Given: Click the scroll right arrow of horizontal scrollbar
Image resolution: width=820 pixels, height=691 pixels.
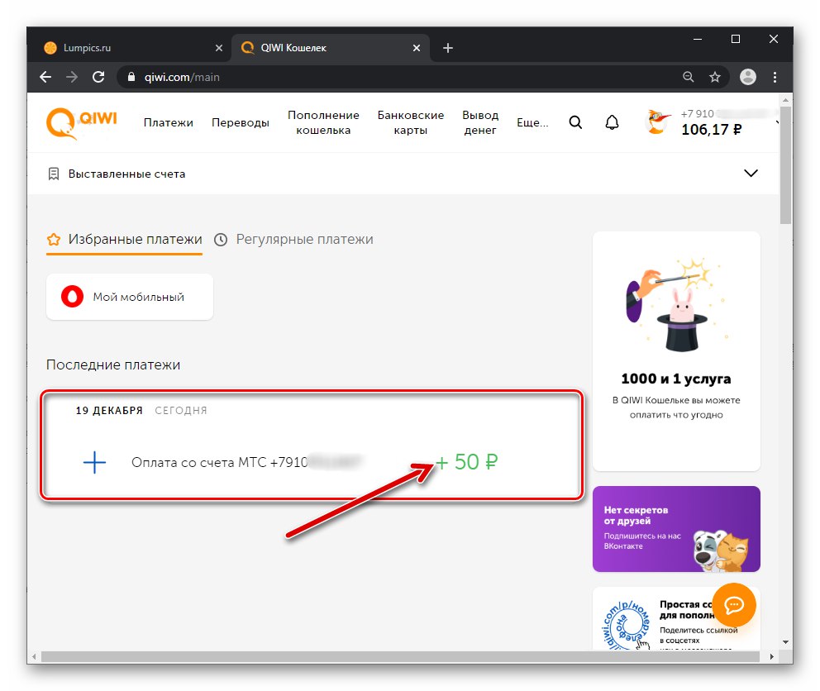Looking at the screenshot, I should coord(772,656).
